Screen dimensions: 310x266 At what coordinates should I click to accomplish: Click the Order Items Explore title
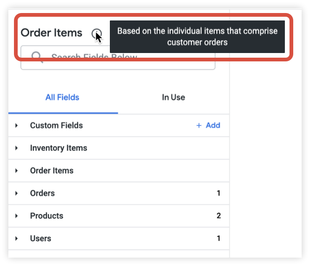(x=51, y=33)
